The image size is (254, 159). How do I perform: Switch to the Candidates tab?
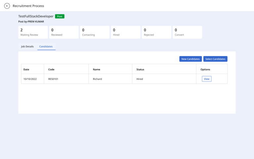pyautogui.click(x=46, y=46)
